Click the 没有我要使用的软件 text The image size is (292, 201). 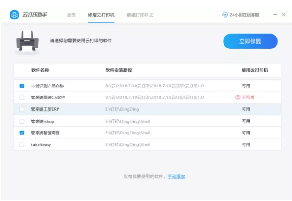pos(143,176)
